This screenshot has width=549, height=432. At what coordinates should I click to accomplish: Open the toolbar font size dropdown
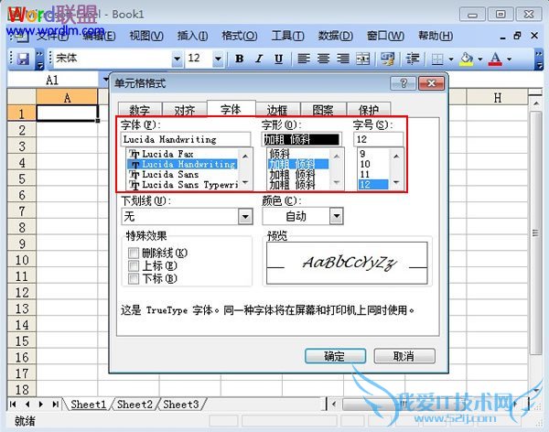(218, 59)
